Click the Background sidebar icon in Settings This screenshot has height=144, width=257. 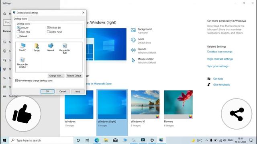(4, 42)
